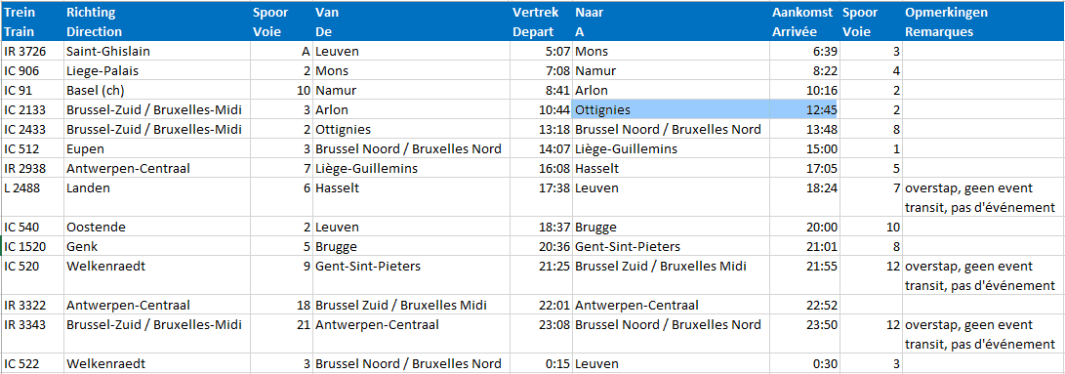Viewport: 1065px width, 374px height.
Task: Select the Trein / Train column header
Action: click(32, 21)
